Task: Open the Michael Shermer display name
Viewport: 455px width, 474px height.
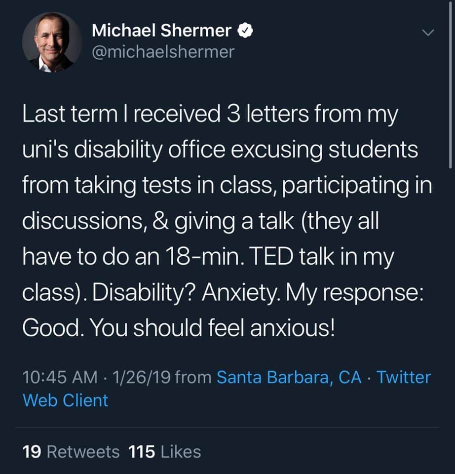Action: tap(161, 31)
